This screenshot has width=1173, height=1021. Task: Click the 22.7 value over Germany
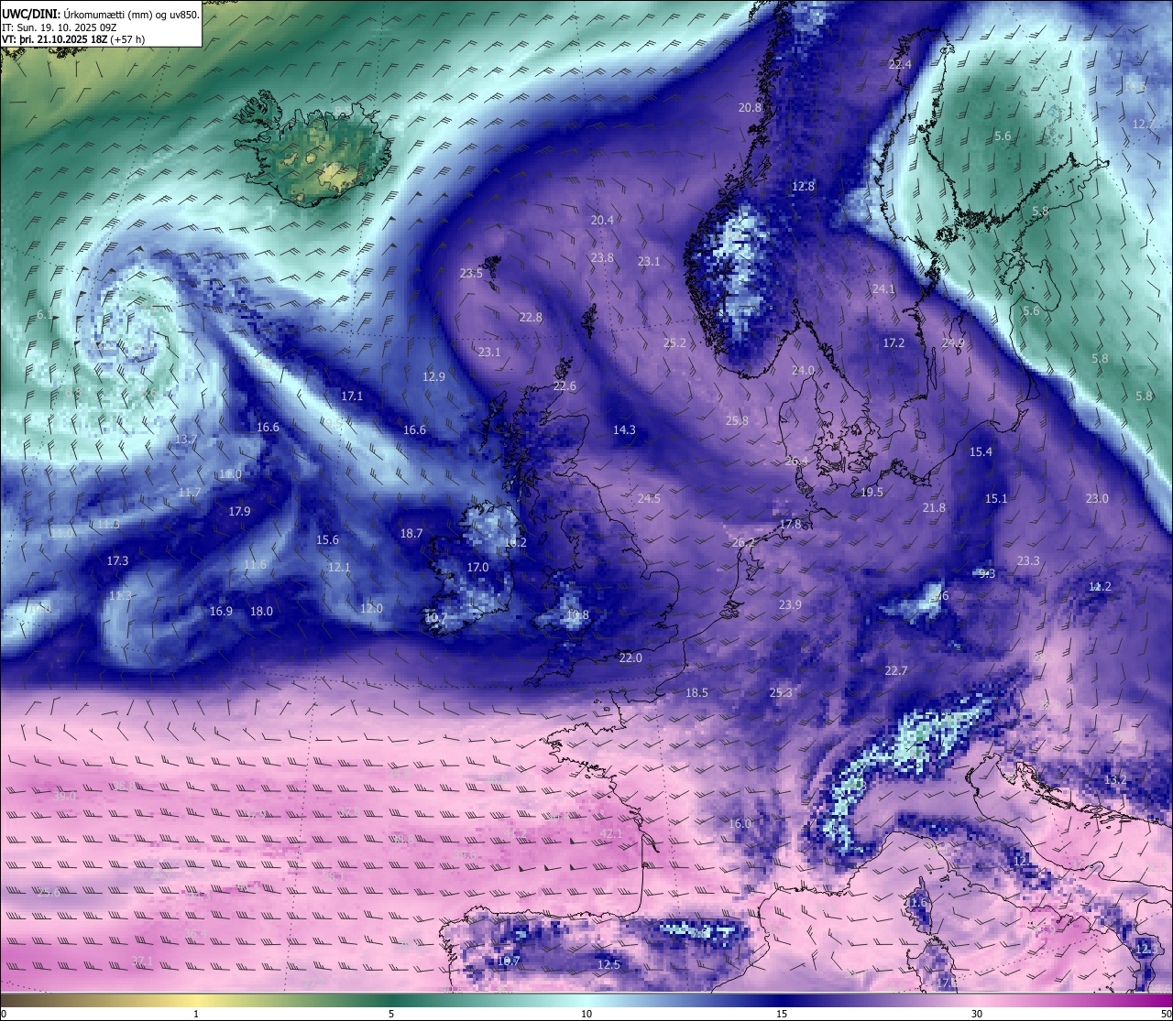896,671
